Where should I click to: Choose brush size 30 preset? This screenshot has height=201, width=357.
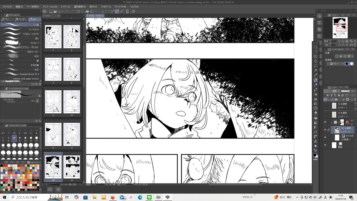19,146
